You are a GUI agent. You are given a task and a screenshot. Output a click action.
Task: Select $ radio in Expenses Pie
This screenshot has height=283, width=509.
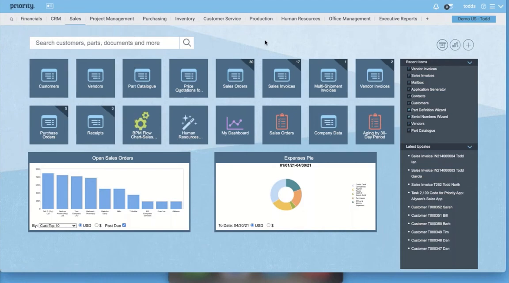[269, 225]
